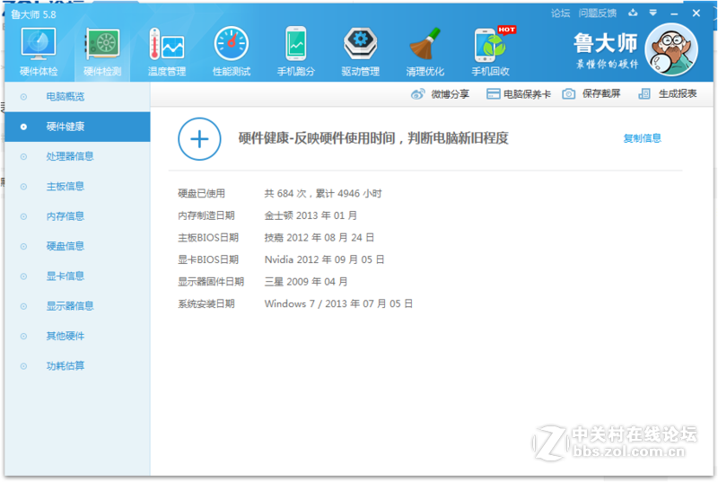The image size is (718, 482).
Task: Click 复制信息 to copy info
Action: [642, 138]
